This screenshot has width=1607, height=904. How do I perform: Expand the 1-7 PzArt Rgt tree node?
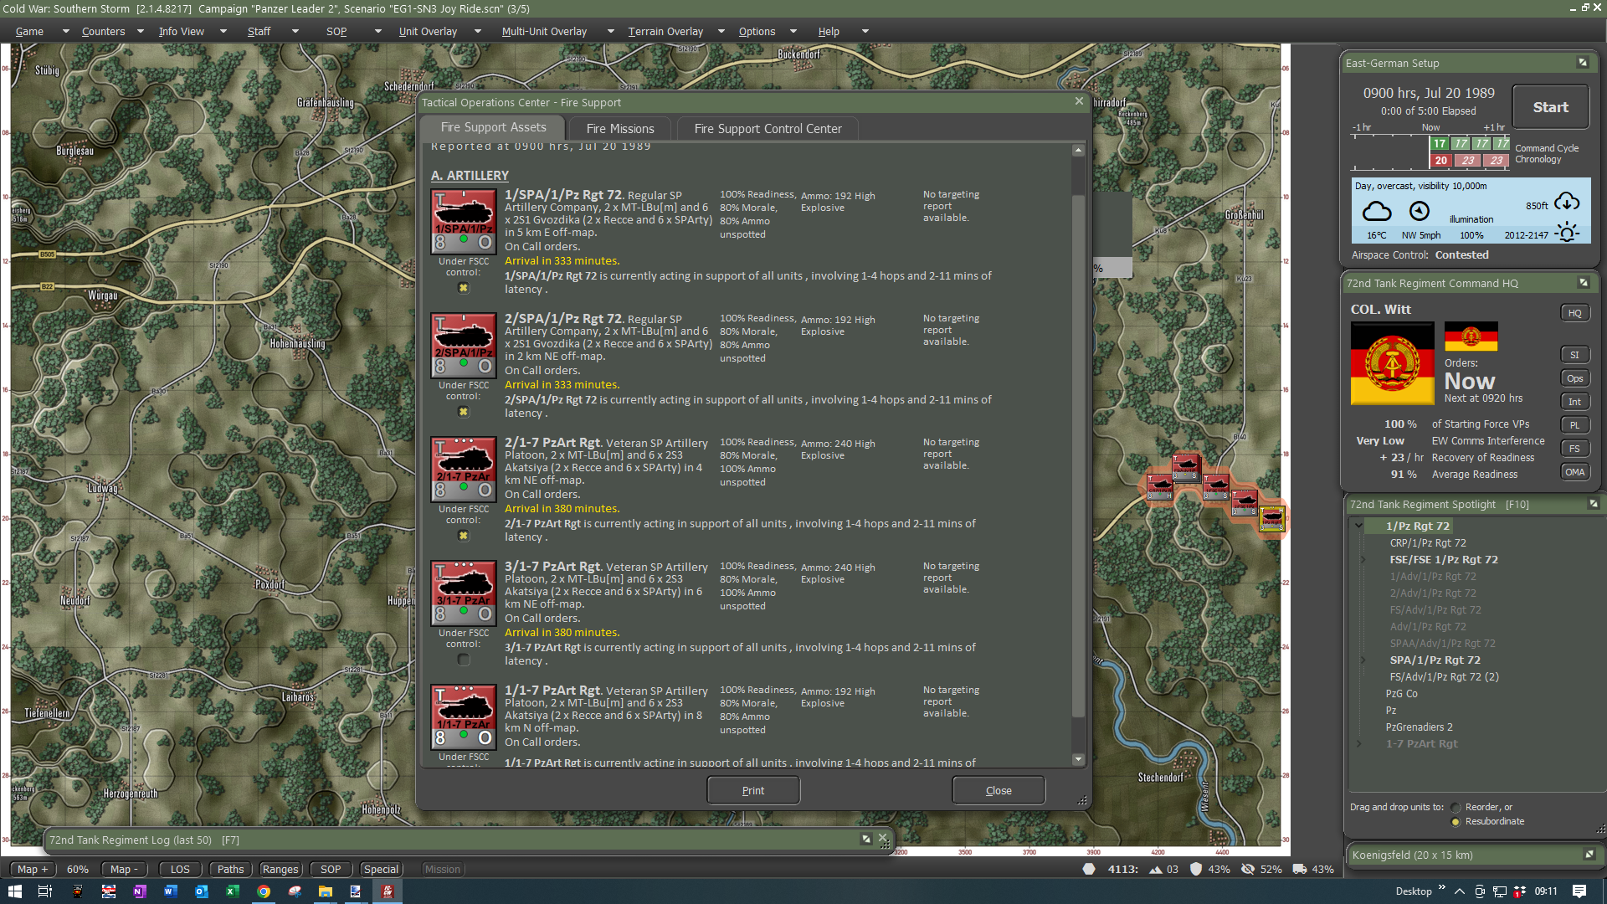[x=1358, y=744]
